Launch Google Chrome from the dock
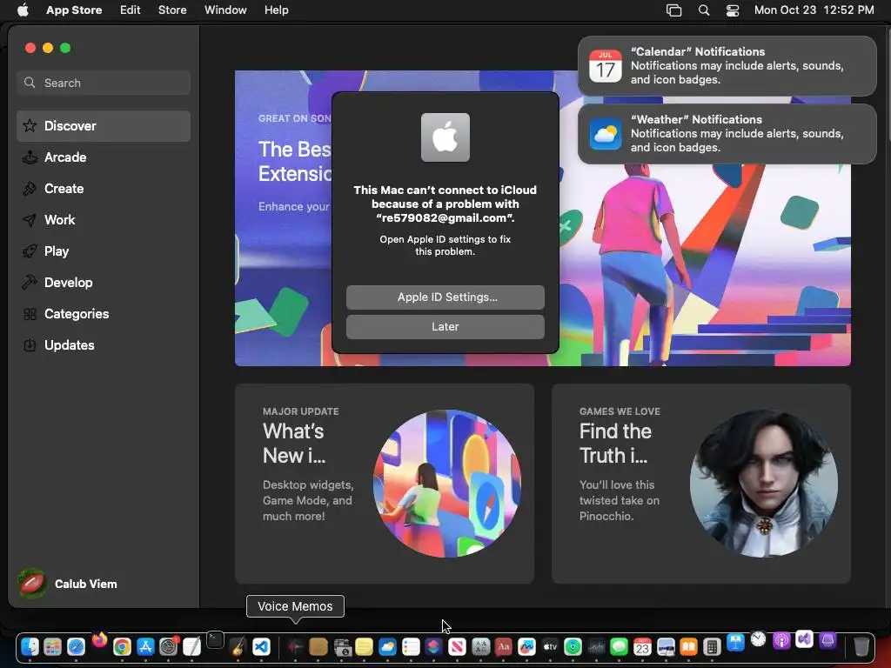This screenshot has width=891, height=668. click(x=122, y=646)
